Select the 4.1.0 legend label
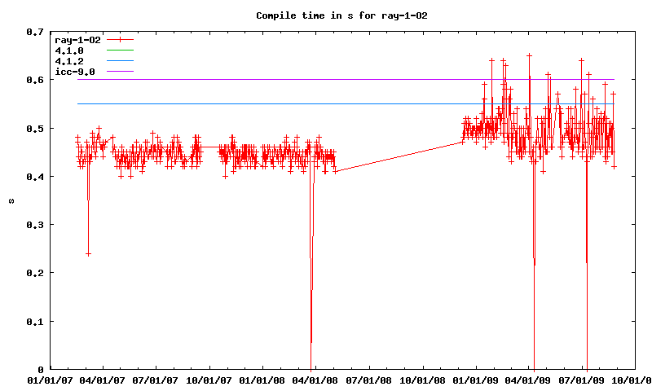Viewport: 652px width, 391px height. 68,51
